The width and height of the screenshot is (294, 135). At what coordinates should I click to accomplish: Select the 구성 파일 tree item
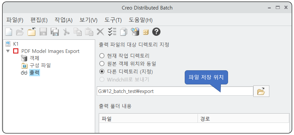pyautogui.click(x=40, y=65)
